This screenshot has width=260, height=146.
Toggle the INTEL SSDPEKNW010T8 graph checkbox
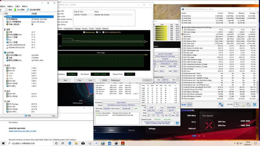(x=103, y=32)
